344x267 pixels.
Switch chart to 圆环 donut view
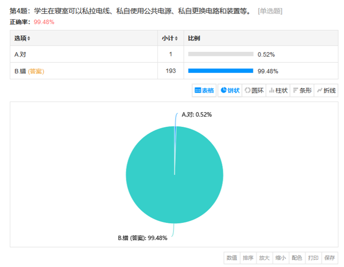pyautogui.click(x=254, y=90)
